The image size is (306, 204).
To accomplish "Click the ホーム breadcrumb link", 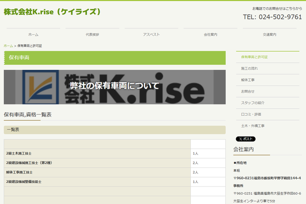I will [8, 46].
